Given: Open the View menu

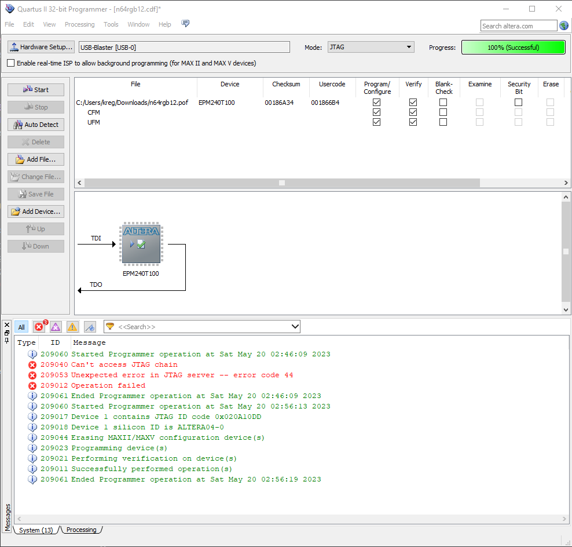Looking at the screenshot, I should [x=49, y=24].
